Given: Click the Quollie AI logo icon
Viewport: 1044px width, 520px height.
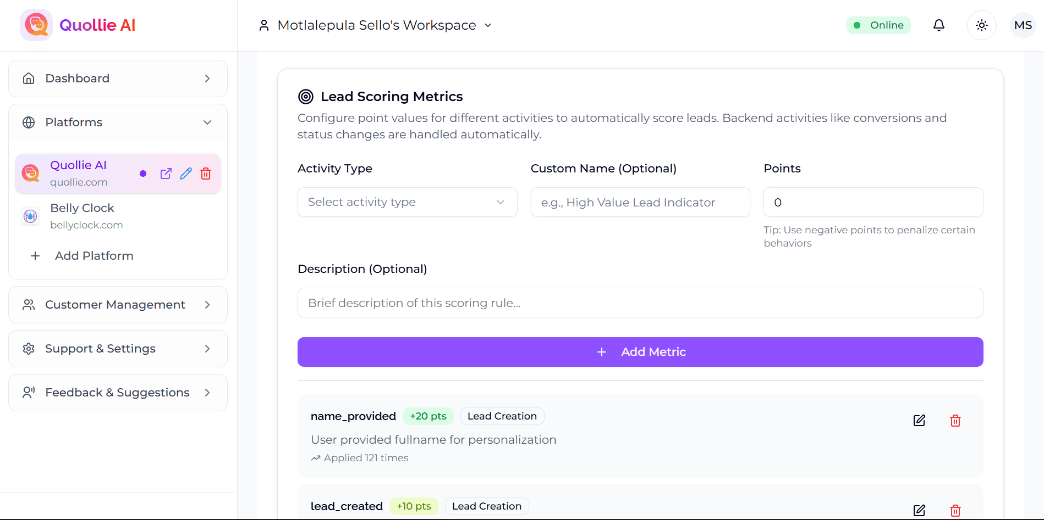Looking at the screenshot, I should pos(36,25).
